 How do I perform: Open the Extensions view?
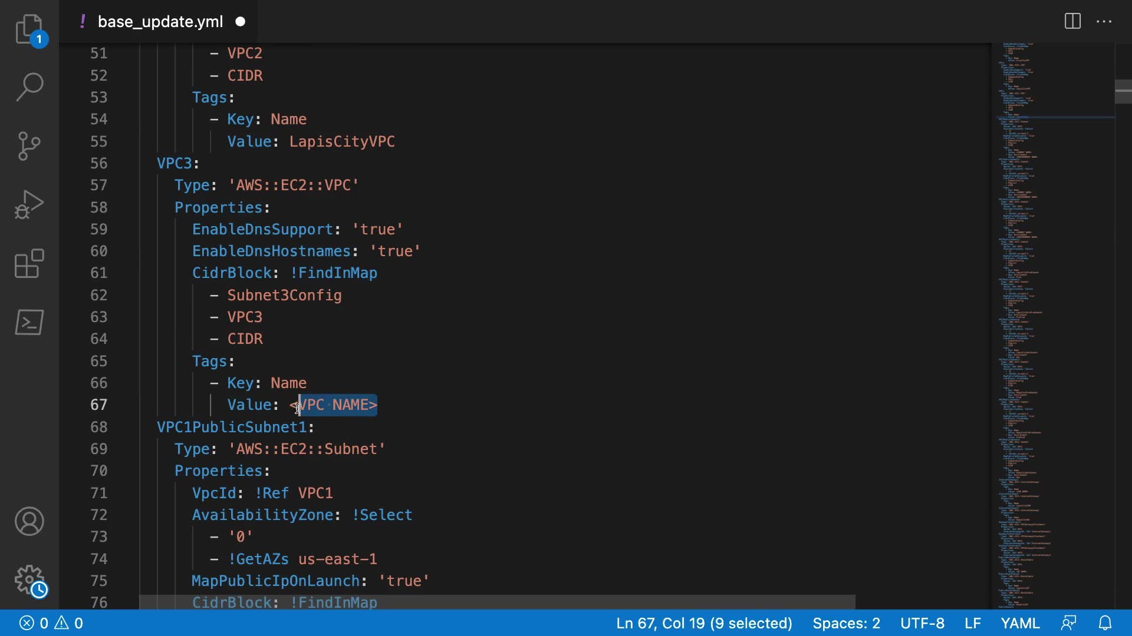29,263
